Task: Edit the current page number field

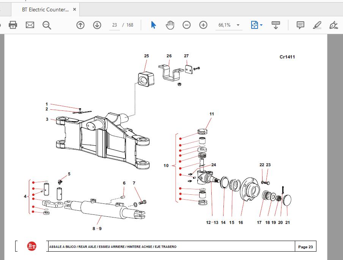Action: [x=115, y=25]
